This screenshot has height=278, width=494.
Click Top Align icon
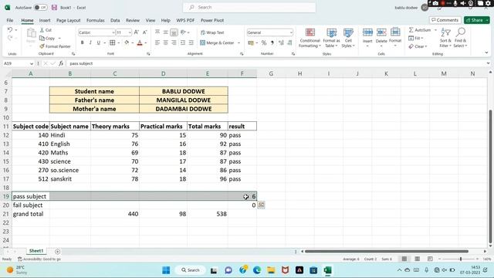point(157,32)
